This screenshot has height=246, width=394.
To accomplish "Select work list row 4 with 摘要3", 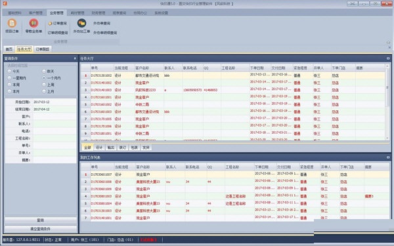I will (x=235, y=196).
